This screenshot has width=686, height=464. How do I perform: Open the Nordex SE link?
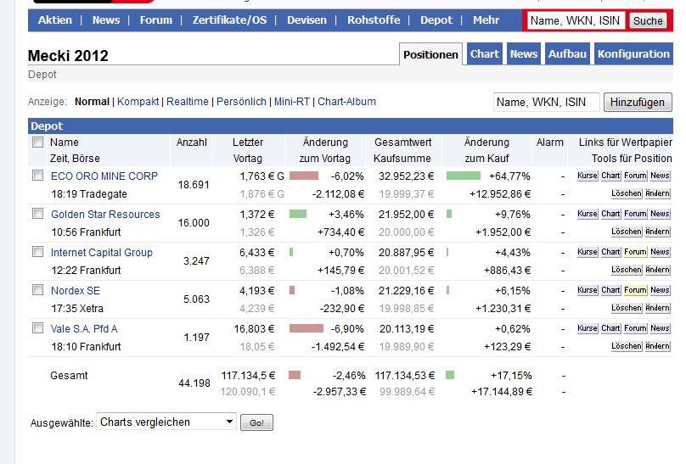[x=76, y=291]
